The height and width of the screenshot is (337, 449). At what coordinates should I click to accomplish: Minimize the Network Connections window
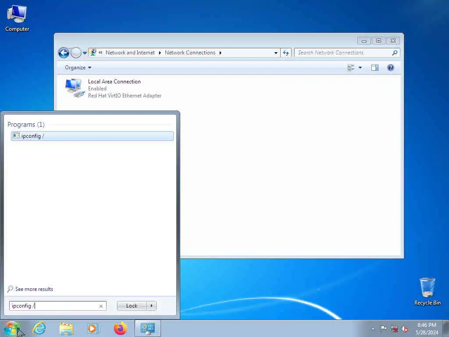[364, 41]
